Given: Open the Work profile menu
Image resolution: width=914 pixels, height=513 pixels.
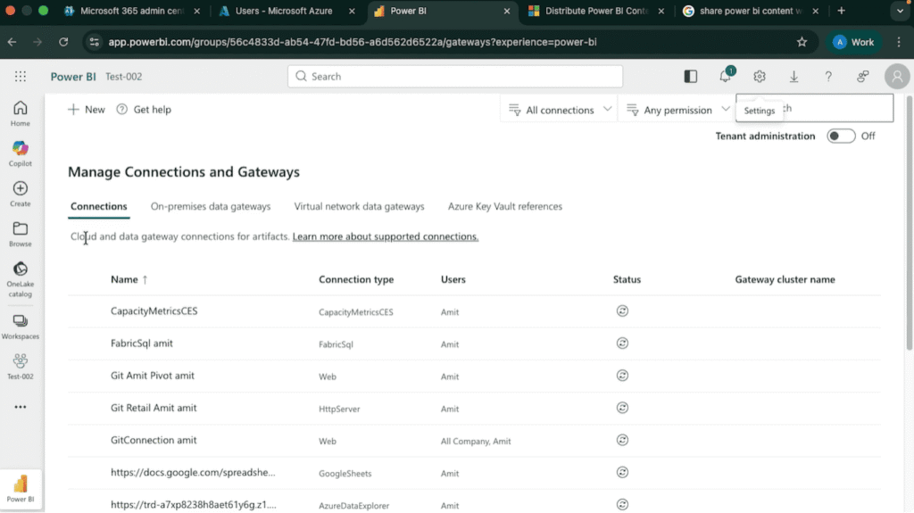Looking at the screenshot, I should 854,42.
